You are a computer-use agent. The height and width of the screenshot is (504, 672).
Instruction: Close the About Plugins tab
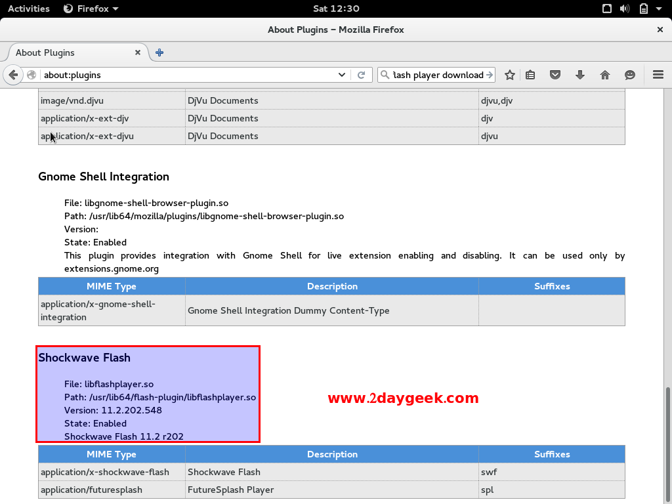[x=138, y=52]
